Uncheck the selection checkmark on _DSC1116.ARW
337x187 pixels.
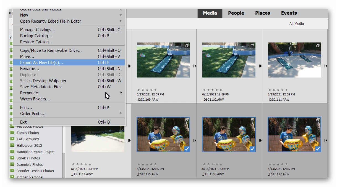252,149
